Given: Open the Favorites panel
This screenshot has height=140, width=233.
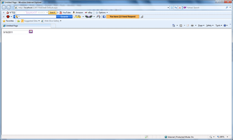Looking at the screenshot, I should (8, 21).
